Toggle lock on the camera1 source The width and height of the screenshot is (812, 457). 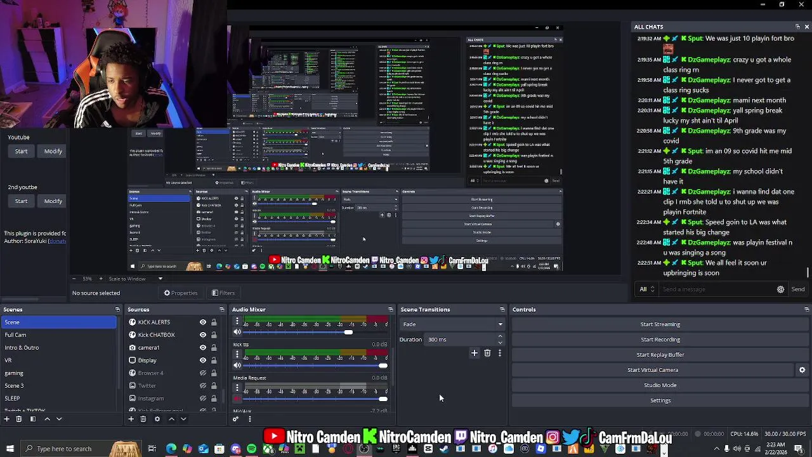(213, 348)
